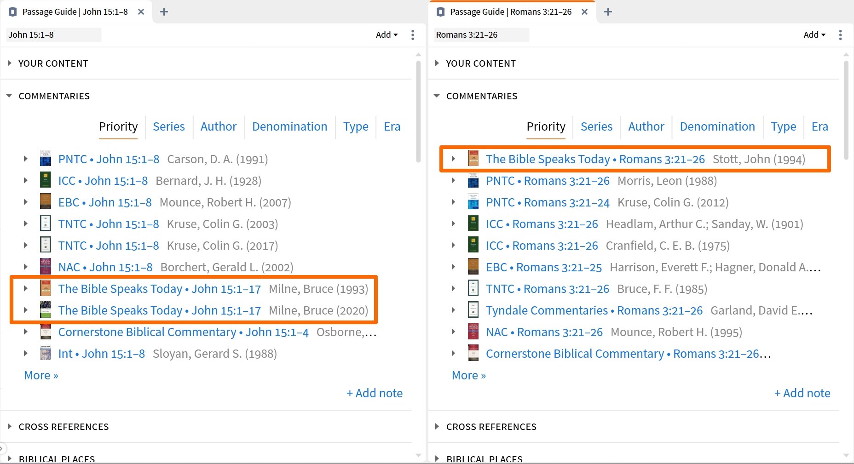Open the Add dropdown in John panel
The height and width of the screenshot is (464, 854).
coord(387,35)
